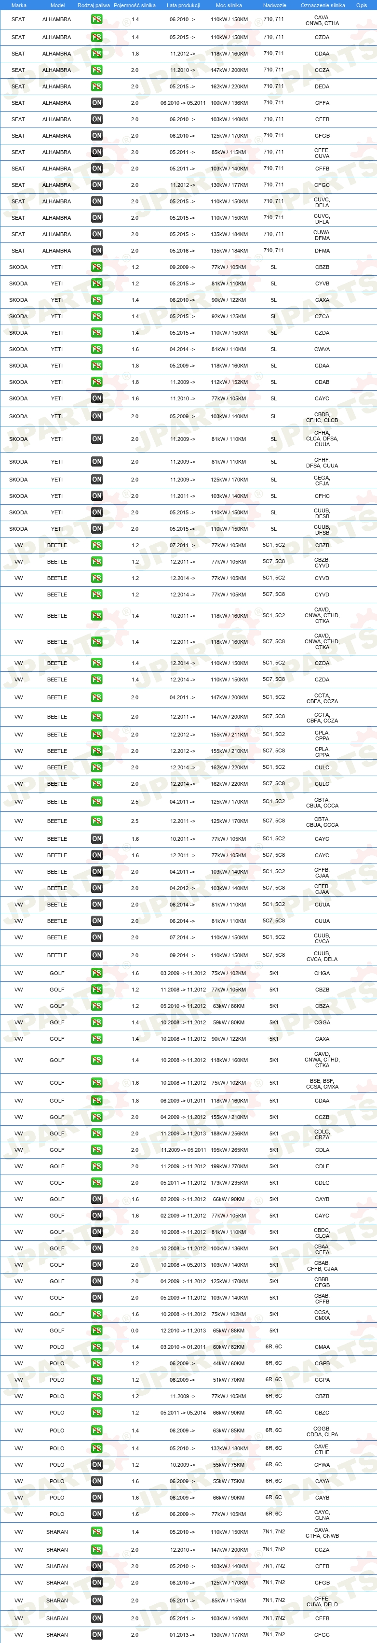
Task: Click petrol icon in Alhambra 1.8 CDAA row
Action: [96, 54]
